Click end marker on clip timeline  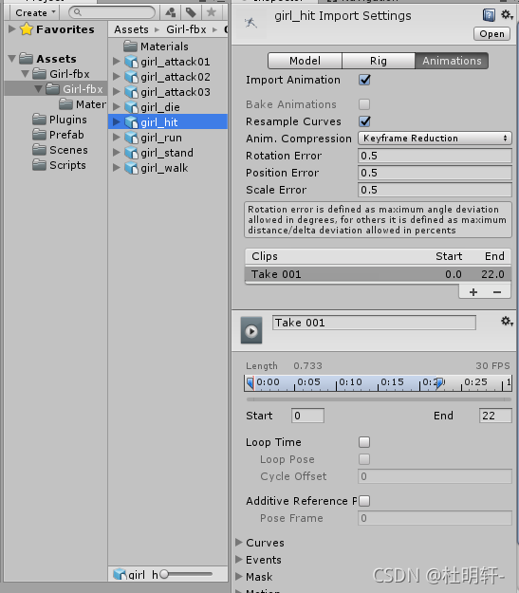439,382
